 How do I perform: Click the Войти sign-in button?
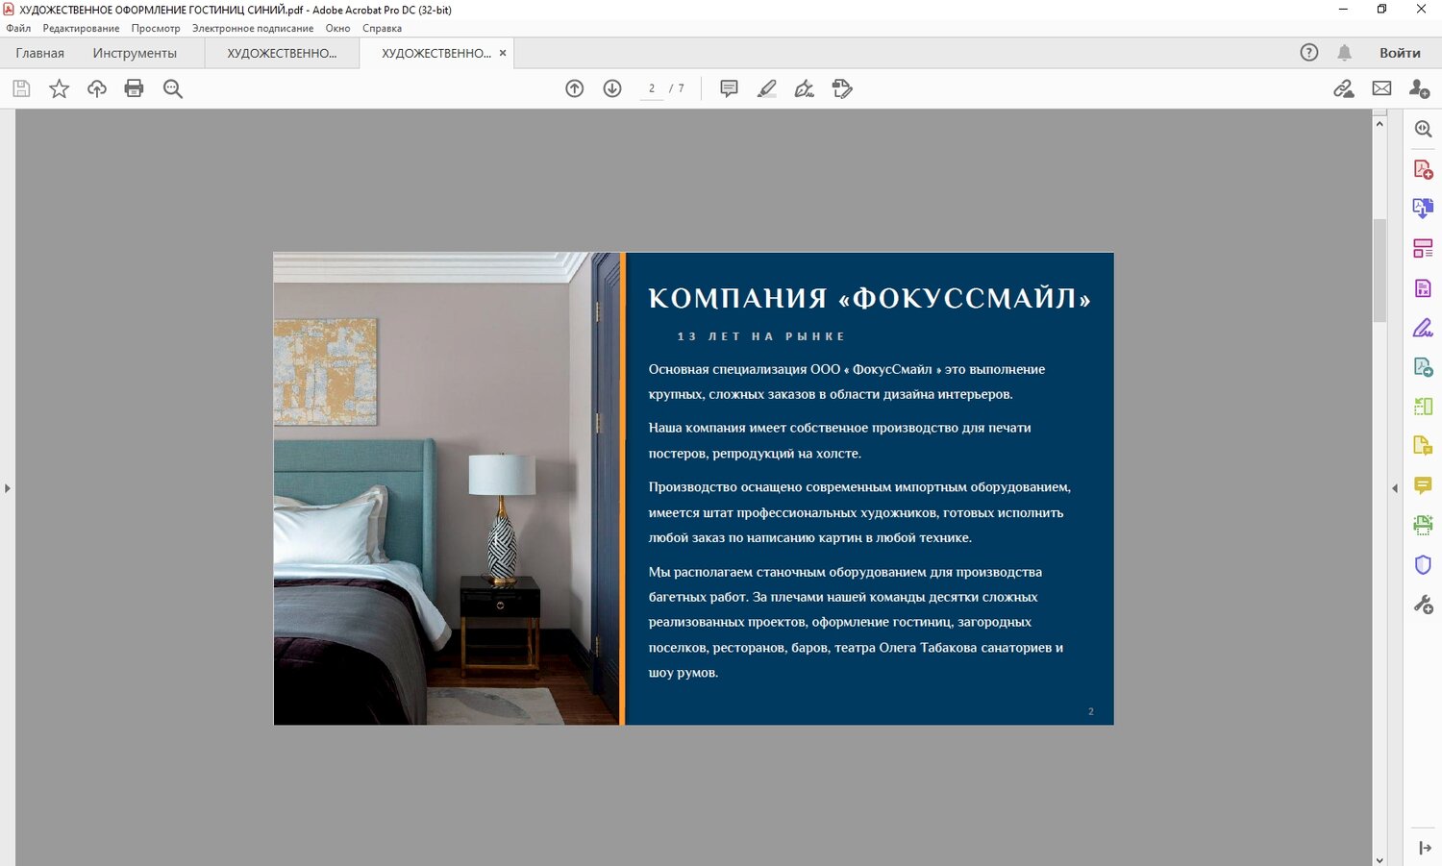(x=1400, y=53)
